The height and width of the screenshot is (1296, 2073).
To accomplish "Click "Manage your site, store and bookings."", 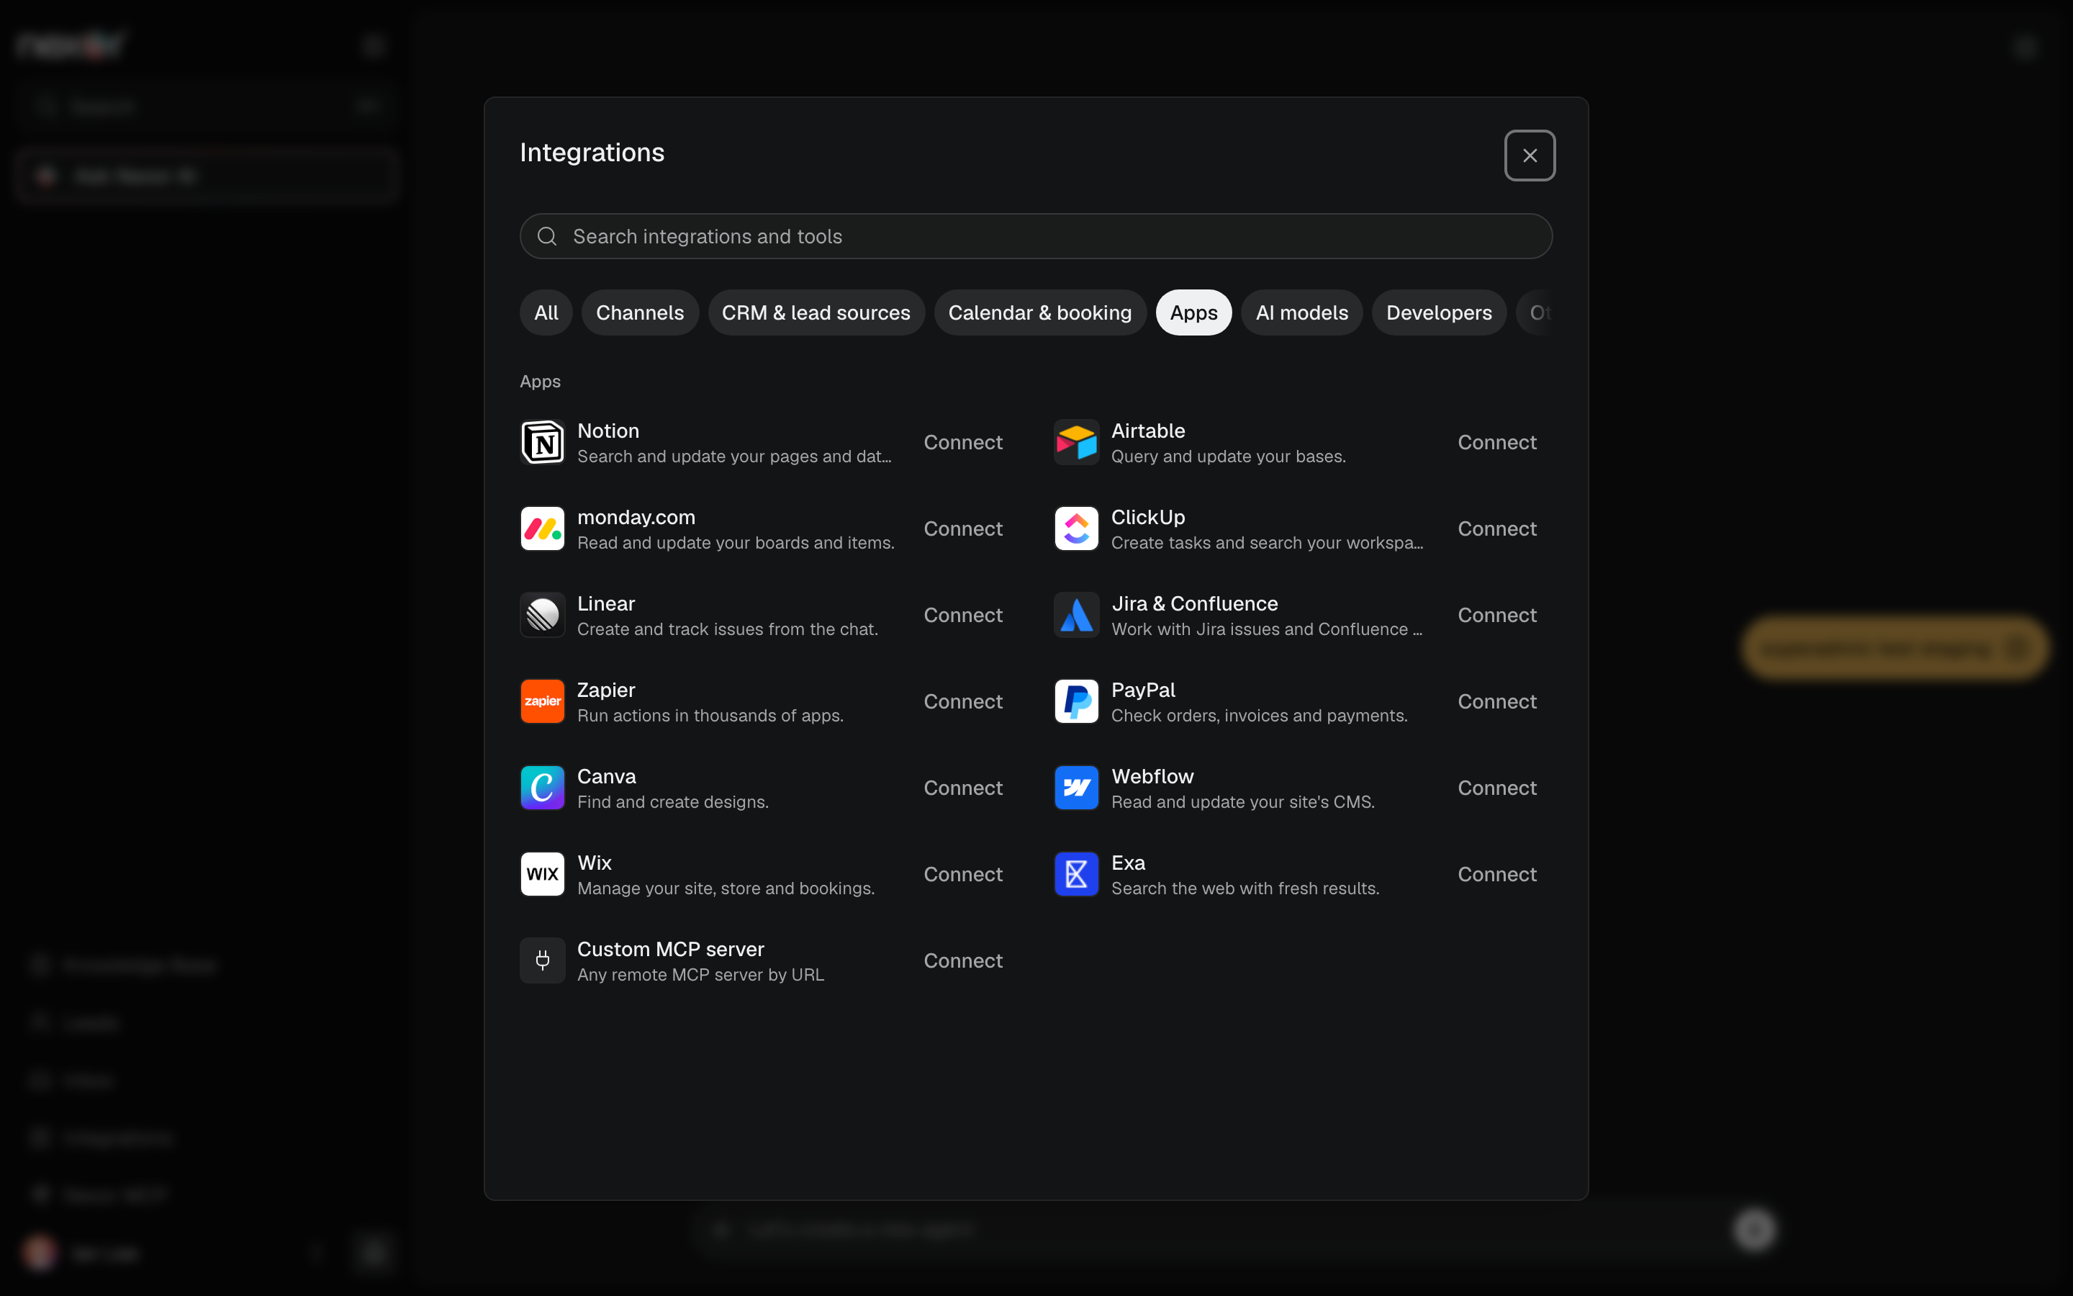I will [x=726, y=889].
